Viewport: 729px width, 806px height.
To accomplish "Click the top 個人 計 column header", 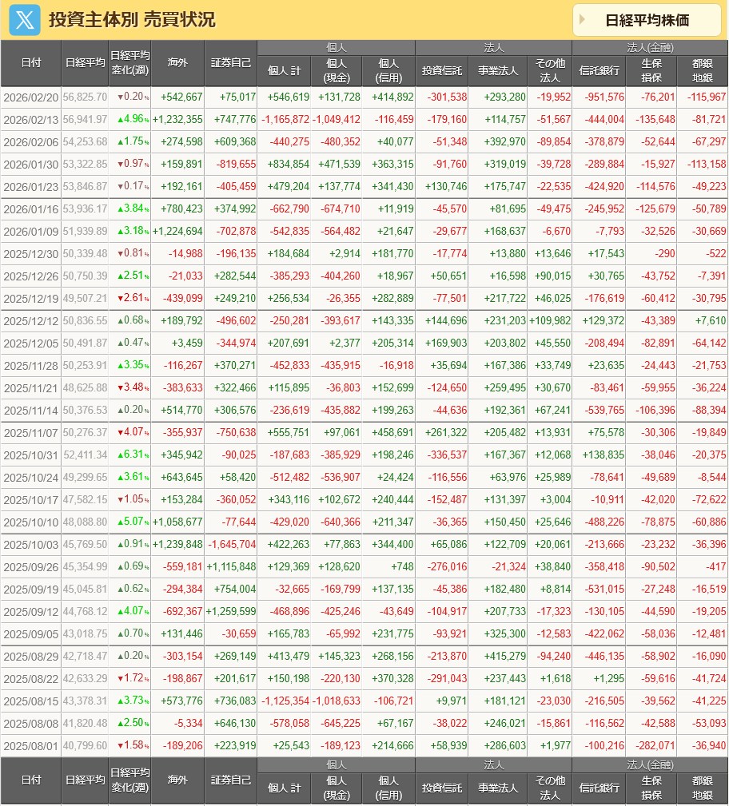I will click(284, 71).
